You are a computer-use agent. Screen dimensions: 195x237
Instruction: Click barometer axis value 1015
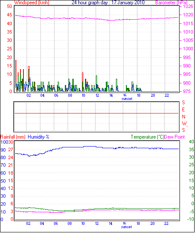(x=188, y=23)
